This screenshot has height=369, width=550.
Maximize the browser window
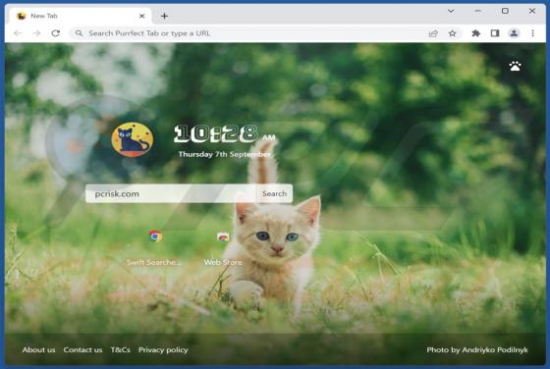pos(505,11)
